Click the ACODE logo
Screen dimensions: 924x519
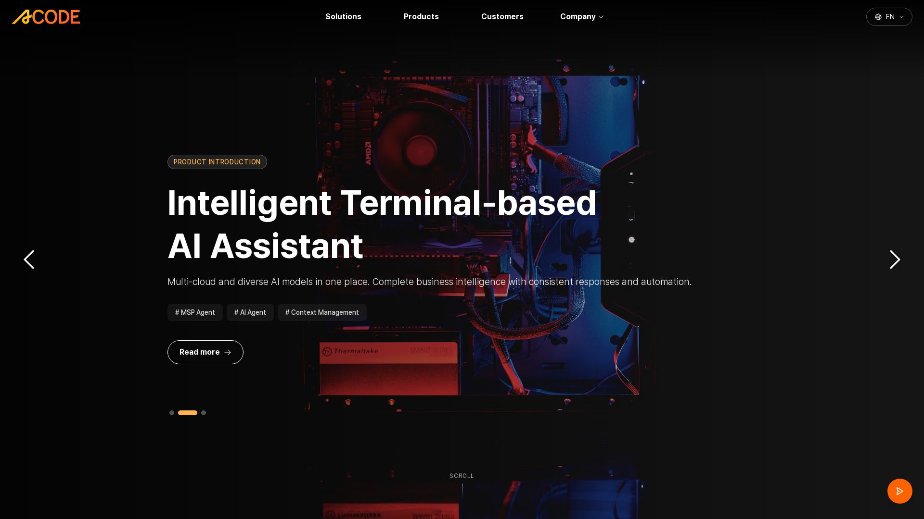[46, 17]
